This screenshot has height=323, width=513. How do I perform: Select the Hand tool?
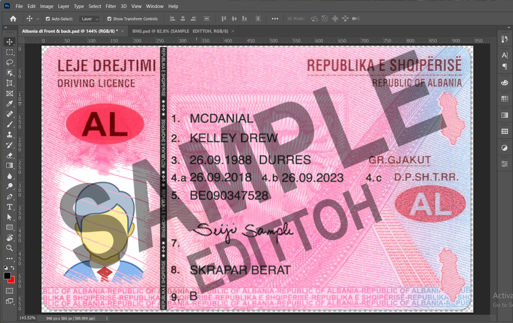tap(10, 238)
